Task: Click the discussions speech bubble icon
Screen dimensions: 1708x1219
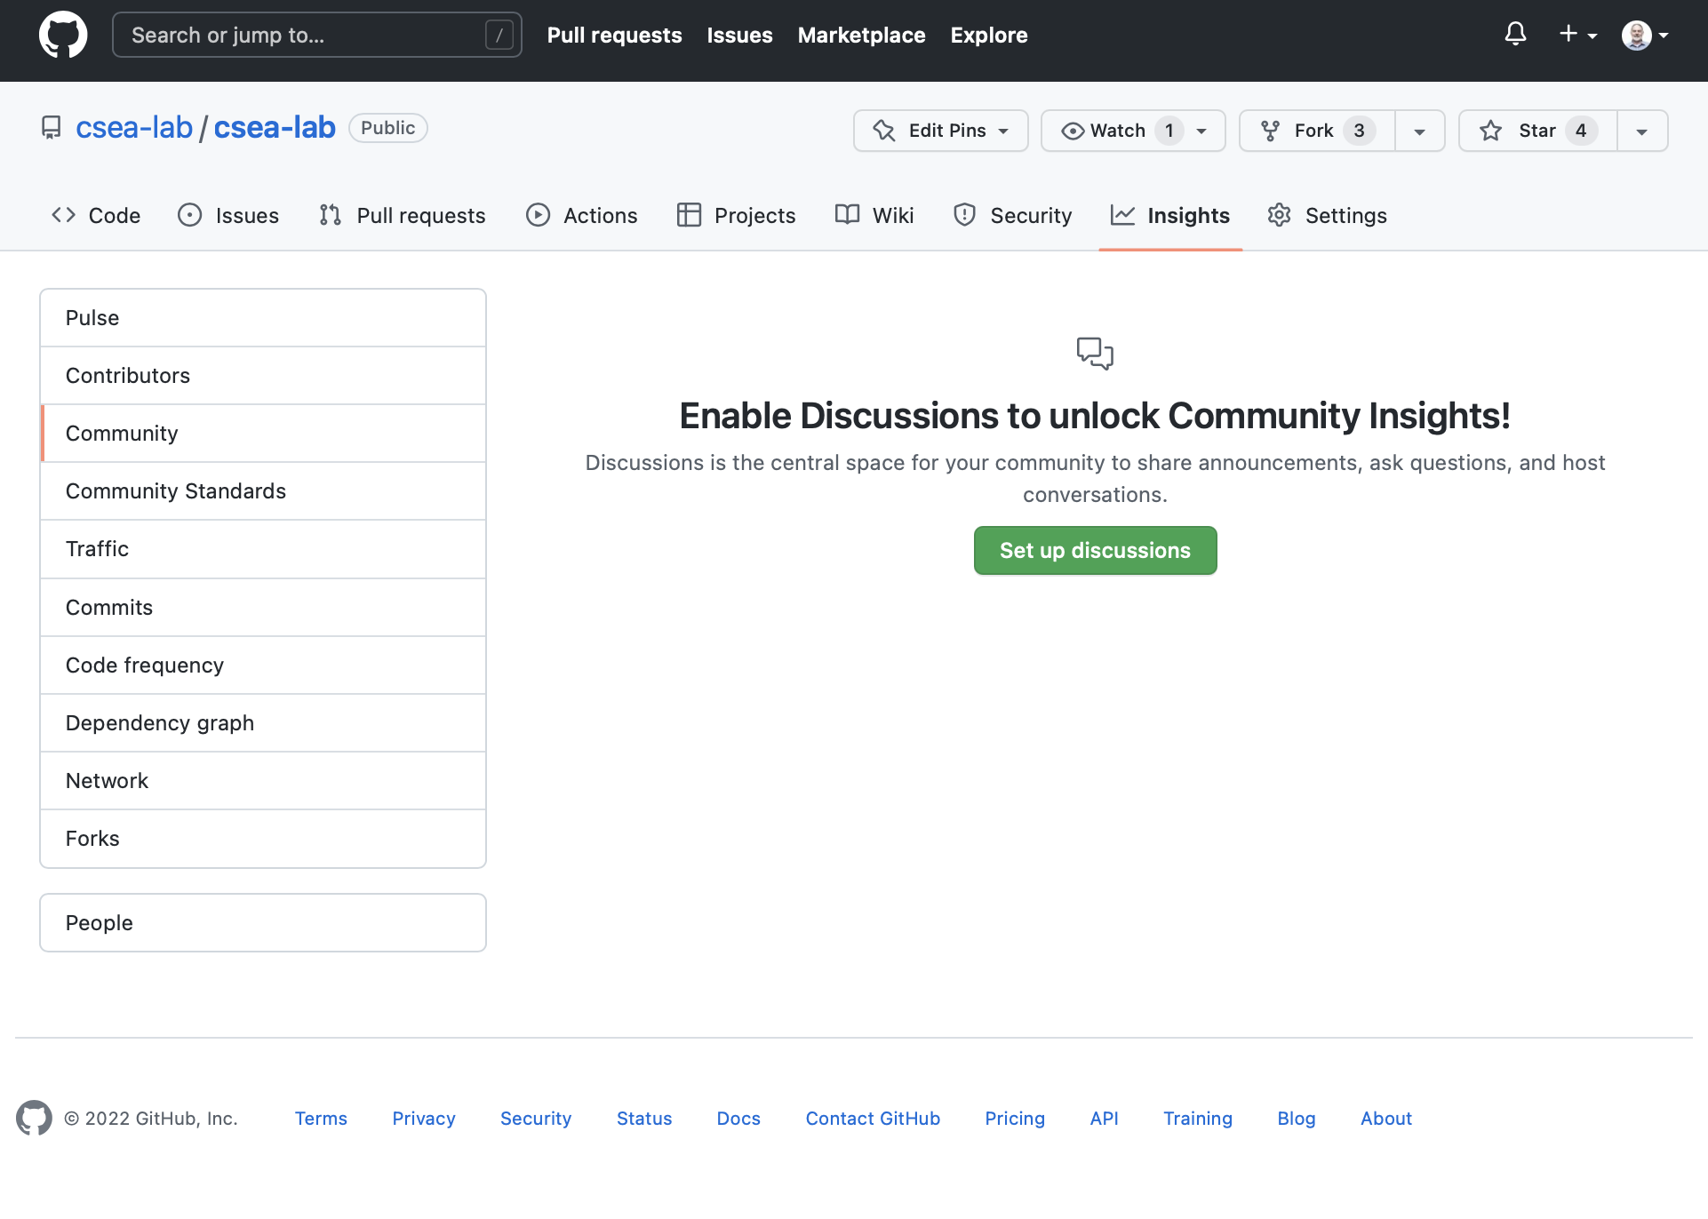Action: 1095,353
